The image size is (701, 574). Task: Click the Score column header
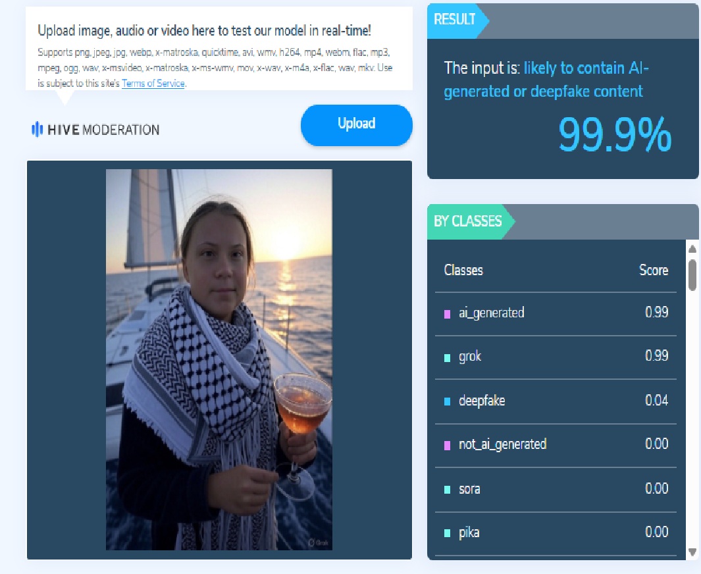tap(654, 270)
